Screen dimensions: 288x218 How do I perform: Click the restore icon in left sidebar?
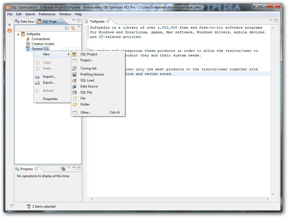pos(10,25)
